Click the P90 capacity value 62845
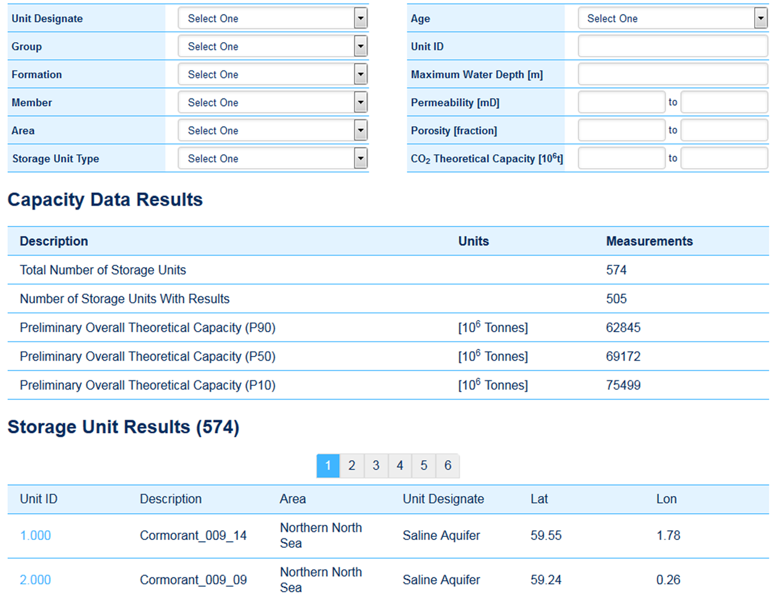777x600 pixels. coord(623,328)
